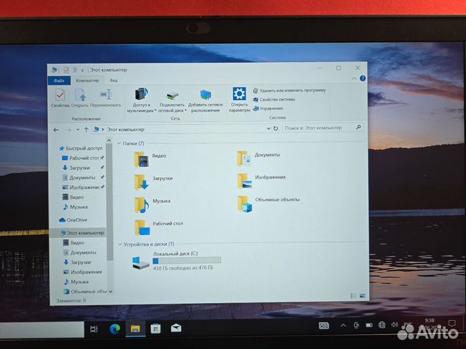Switch to details view icon
Screen dimensions: 466x349
tap(353, 296)
